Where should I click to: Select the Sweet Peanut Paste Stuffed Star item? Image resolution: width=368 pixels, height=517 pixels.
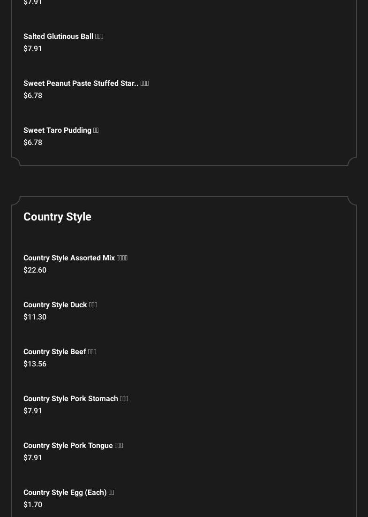click(86, 84)
